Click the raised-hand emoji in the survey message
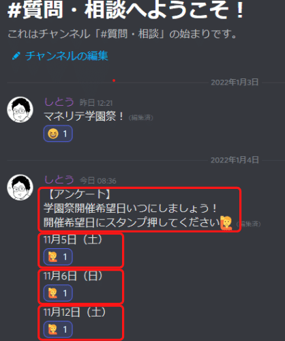285x341 pixels. 226,223
